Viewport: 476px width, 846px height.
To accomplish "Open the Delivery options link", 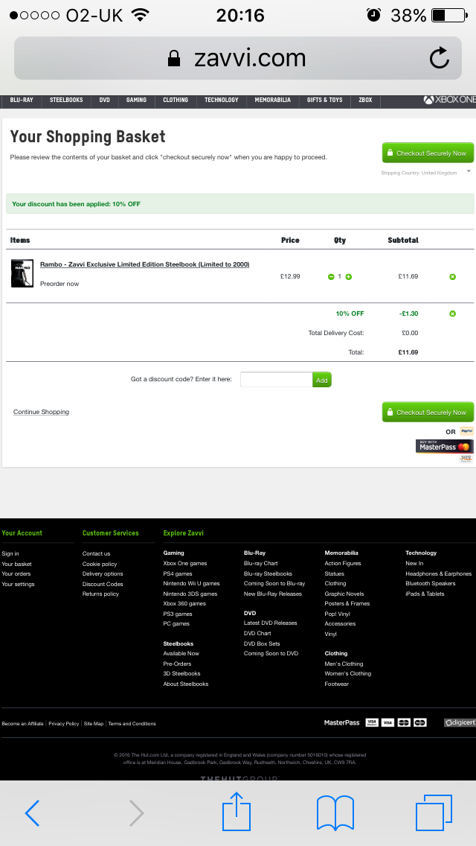I will tap(103, 574).
